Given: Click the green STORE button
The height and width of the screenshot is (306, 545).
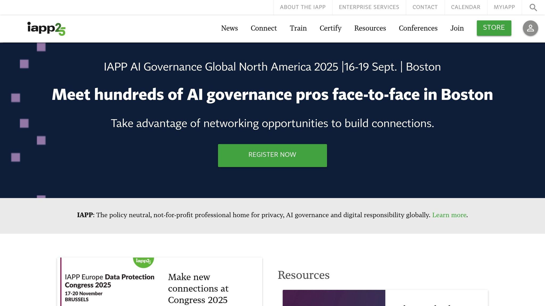Looking at the screenshot, I should pos(494,28).
